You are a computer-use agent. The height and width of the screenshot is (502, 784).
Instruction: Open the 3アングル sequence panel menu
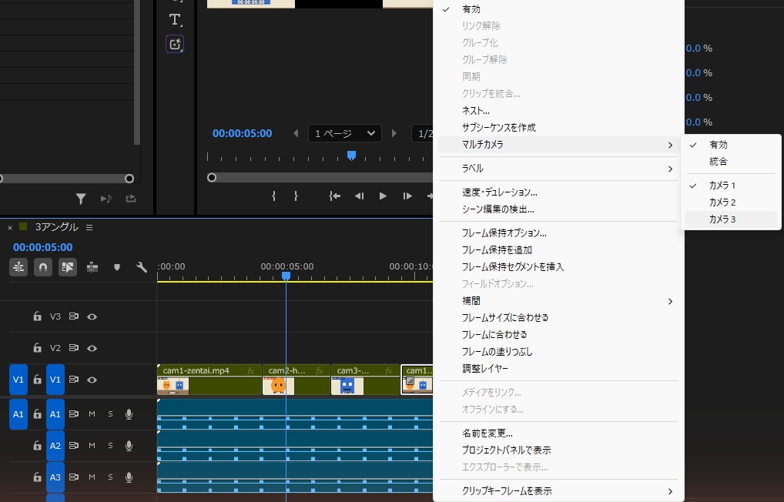pyautogui.click(x=89, y=227)
